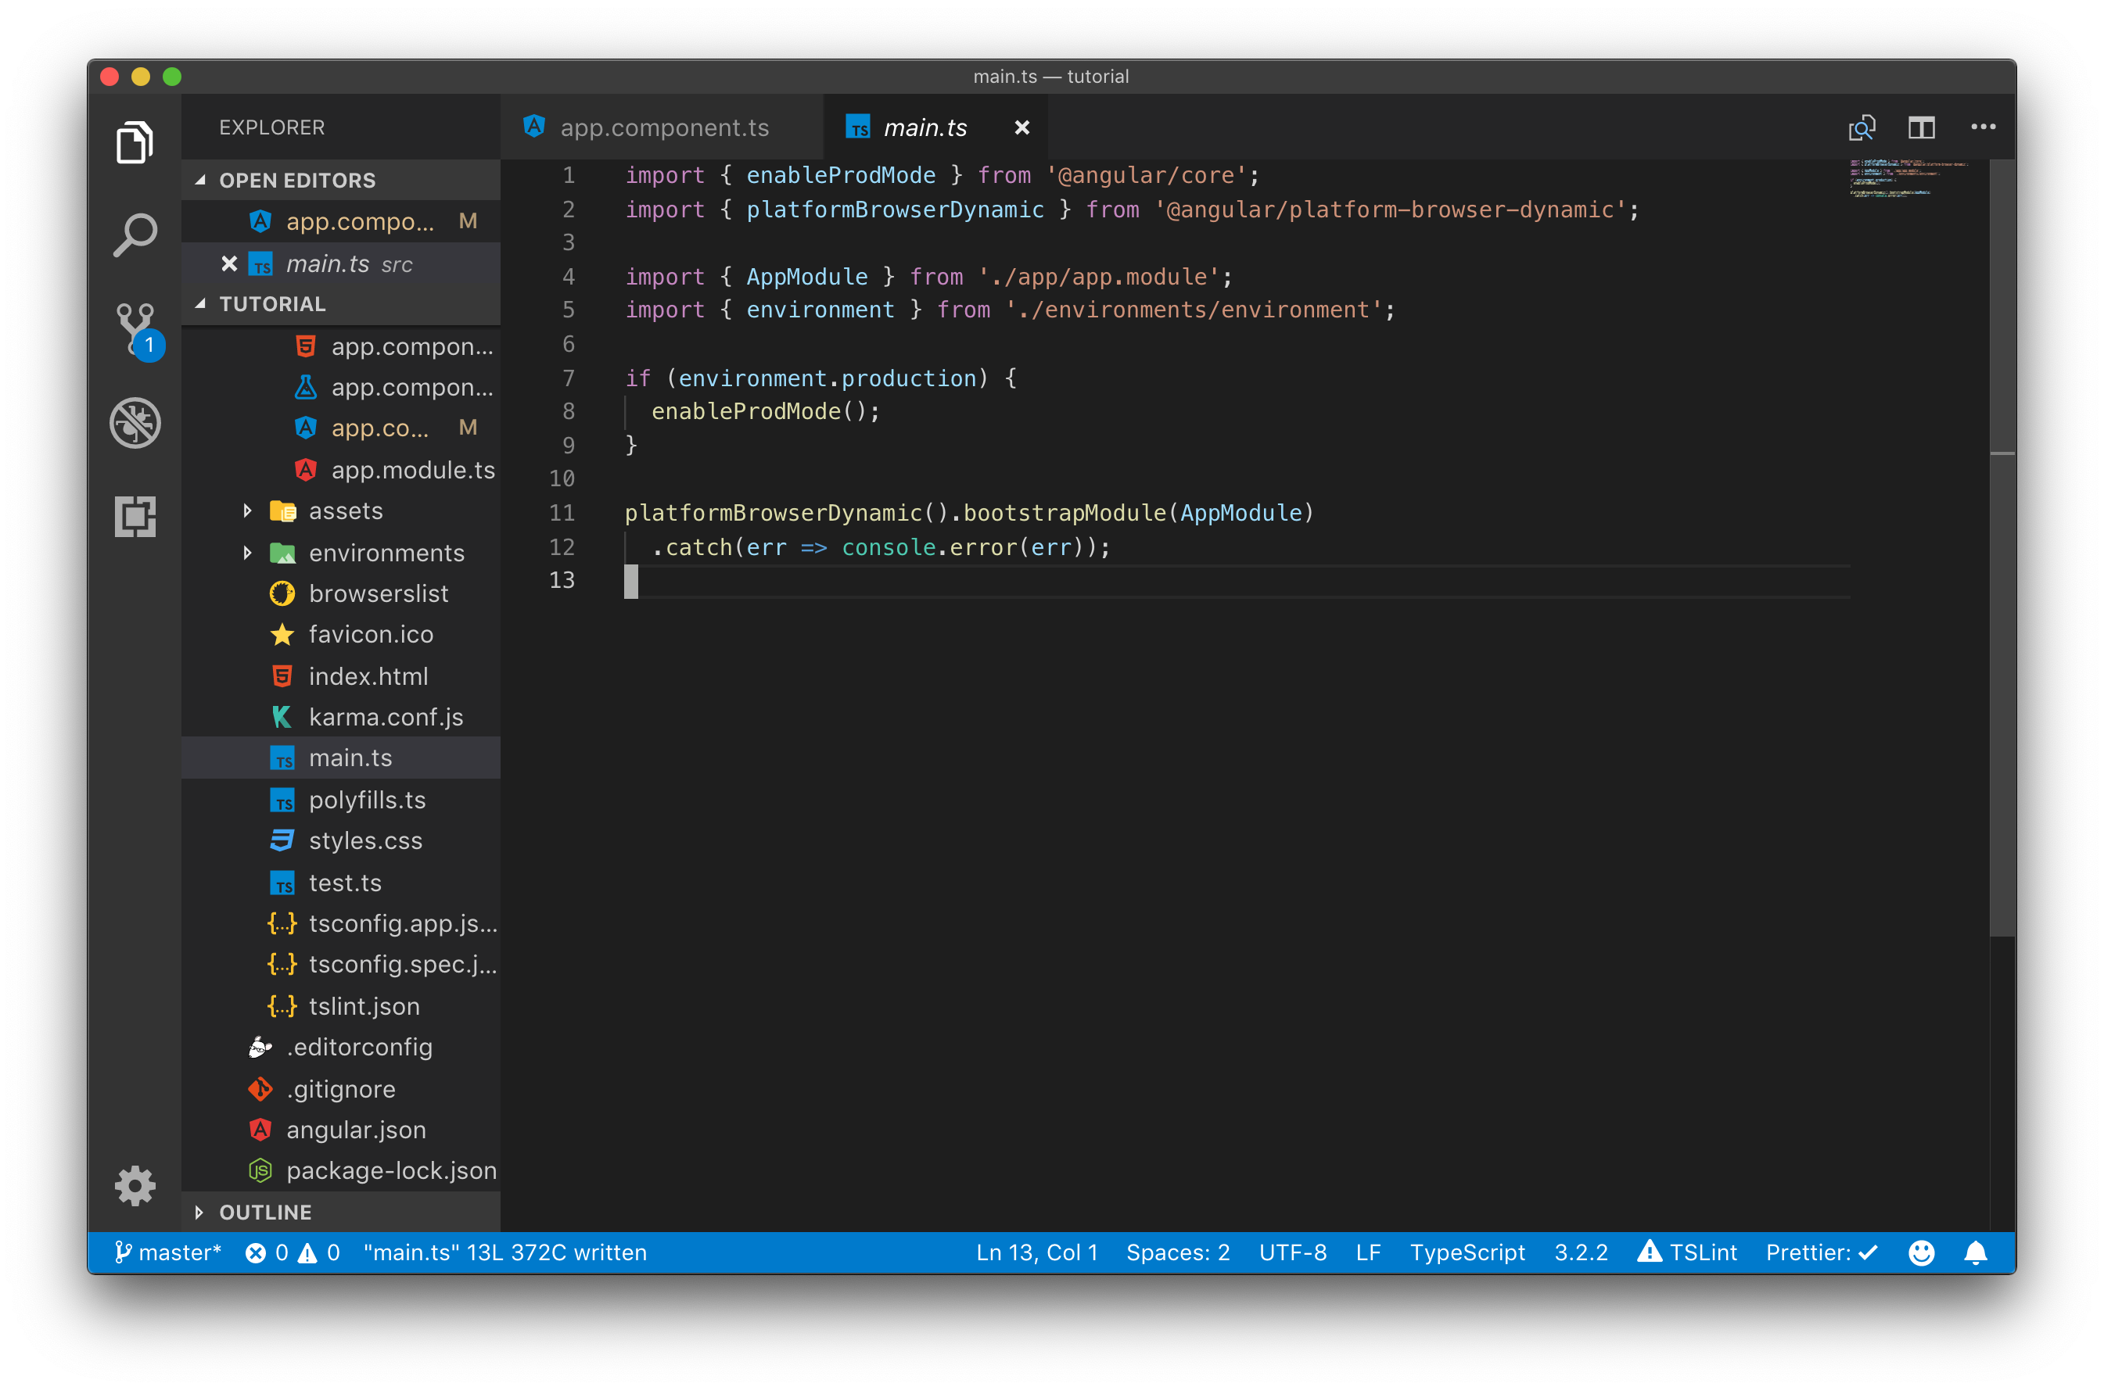Click the minimap code preview
Viewport: 2104px width, 1390px height.
[x=1908, y=178]
